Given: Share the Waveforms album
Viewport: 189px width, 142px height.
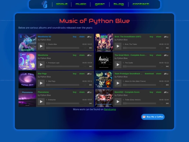Looking at the screenshot, I should click(82, 55).
